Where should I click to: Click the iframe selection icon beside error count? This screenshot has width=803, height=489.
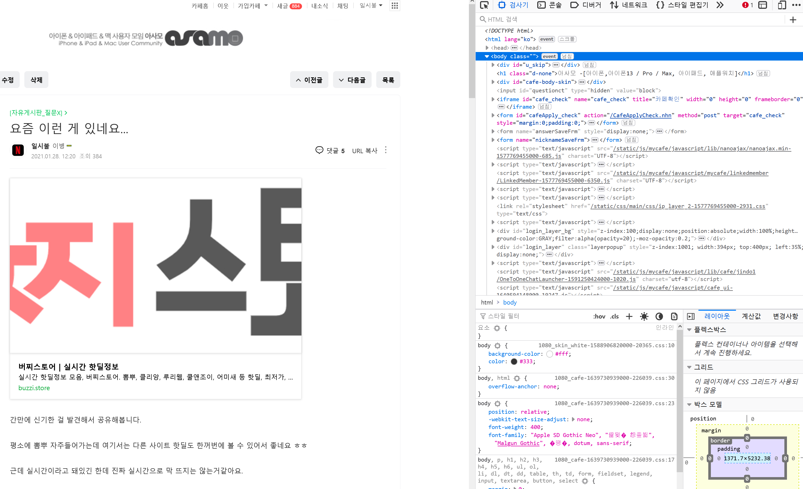point(763,5)
